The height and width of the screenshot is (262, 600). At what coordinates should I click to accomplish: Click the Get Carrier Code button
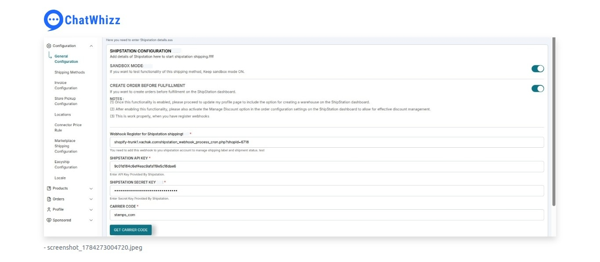pyautogui.click(x=130, y=230)
